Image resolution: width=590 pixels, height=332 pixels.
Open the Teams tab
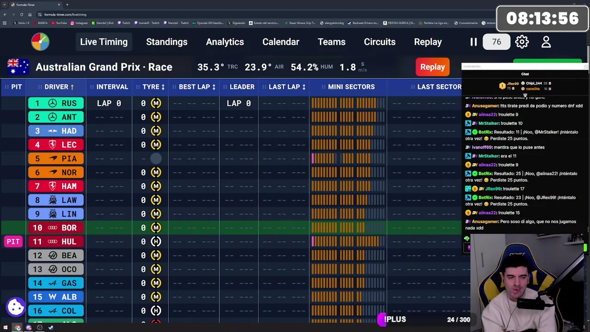[x=331, y=42]
